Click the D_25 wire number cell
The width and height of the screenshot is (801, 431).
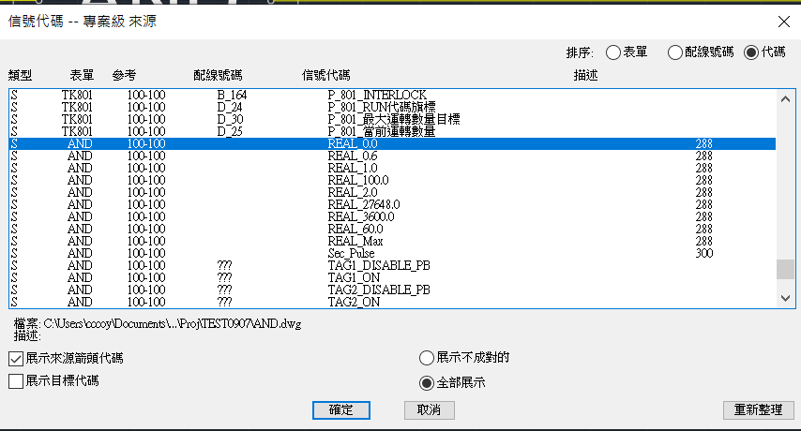(x=230, y=131)
